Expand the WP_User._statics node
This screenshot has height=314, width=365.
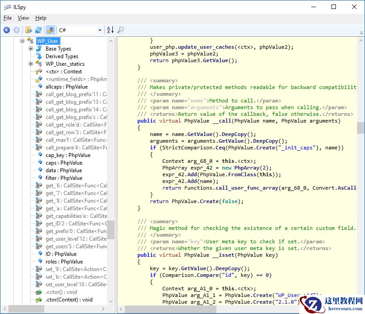pos(31,64)
